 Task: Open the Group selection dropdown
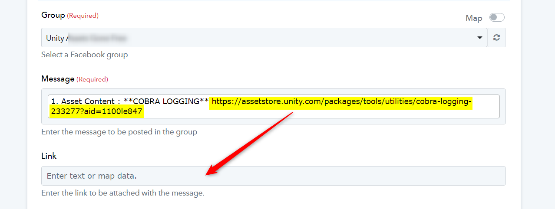click(264, 38)
